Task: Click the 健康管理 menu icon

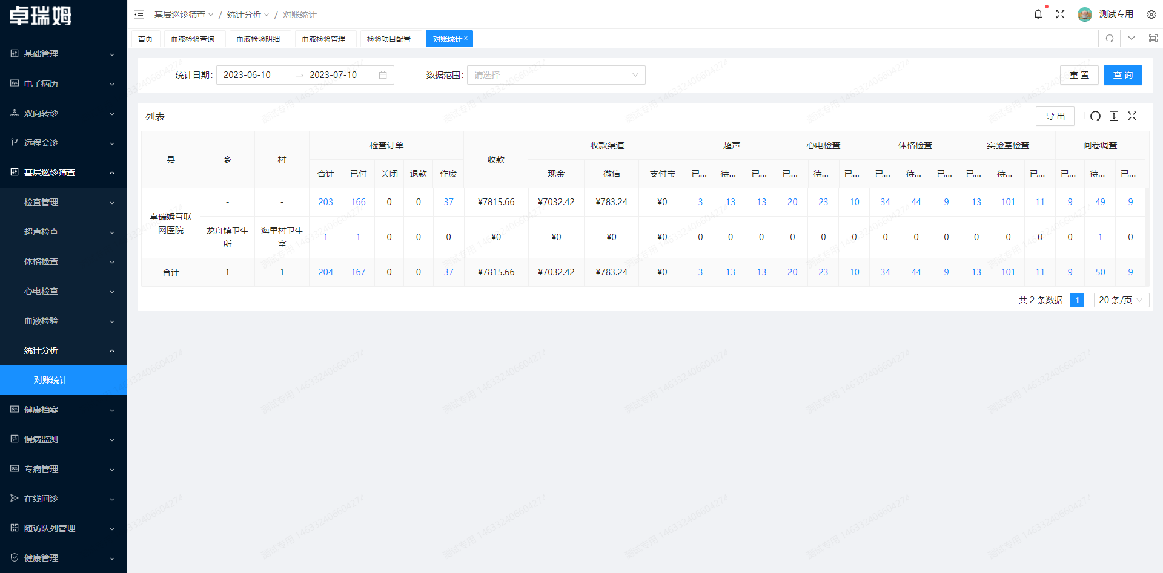Action: click(x=15, y=557)
